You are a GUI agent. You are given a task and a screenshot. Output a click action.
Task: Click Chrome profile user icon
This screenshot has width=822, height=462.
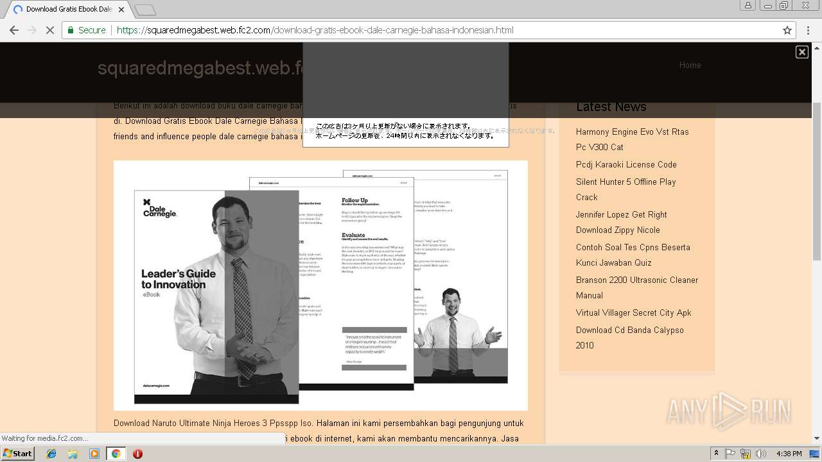click(x=748, y=5)
